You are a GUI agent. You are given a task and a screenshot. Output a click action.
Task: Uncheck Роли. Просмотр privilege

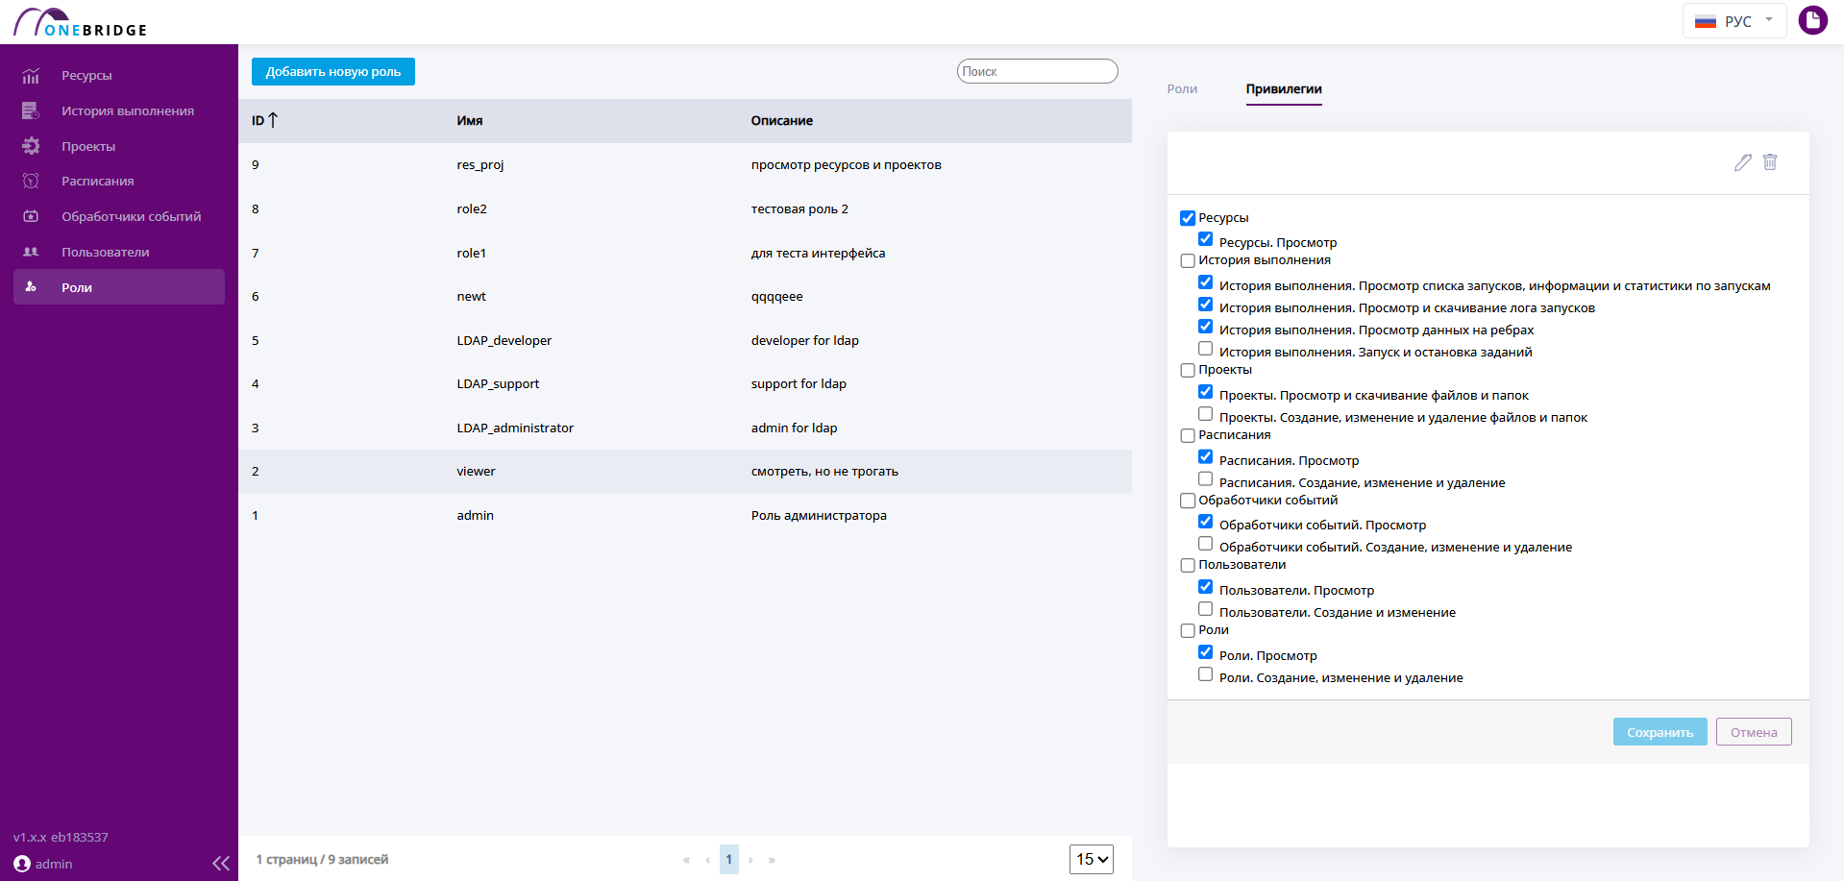[1205, 652]
